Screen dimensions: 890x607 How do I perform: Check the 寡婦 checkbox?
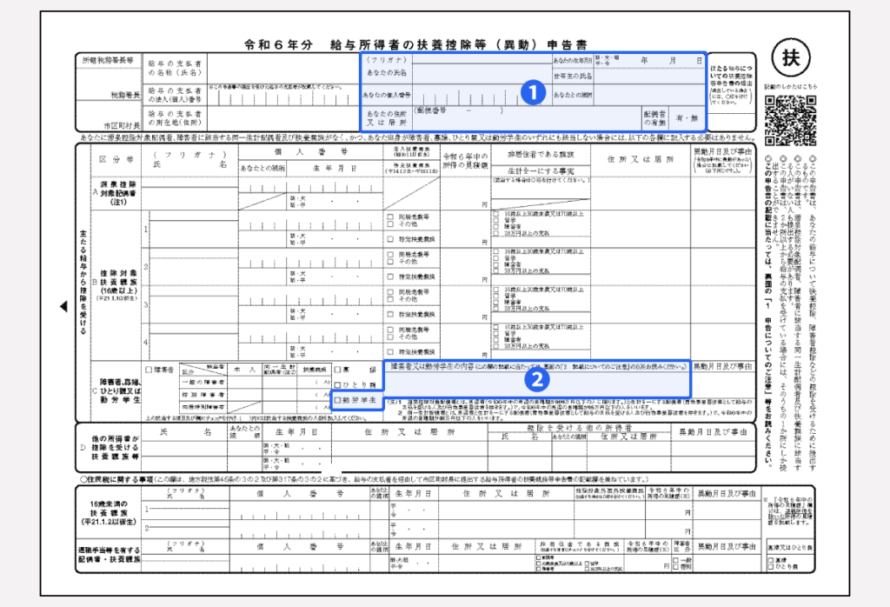click(x=338, y=370)
